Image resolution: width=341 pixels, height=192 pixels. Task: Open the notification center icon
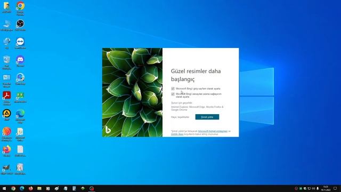pyautogui.click(x=335, y=188)
